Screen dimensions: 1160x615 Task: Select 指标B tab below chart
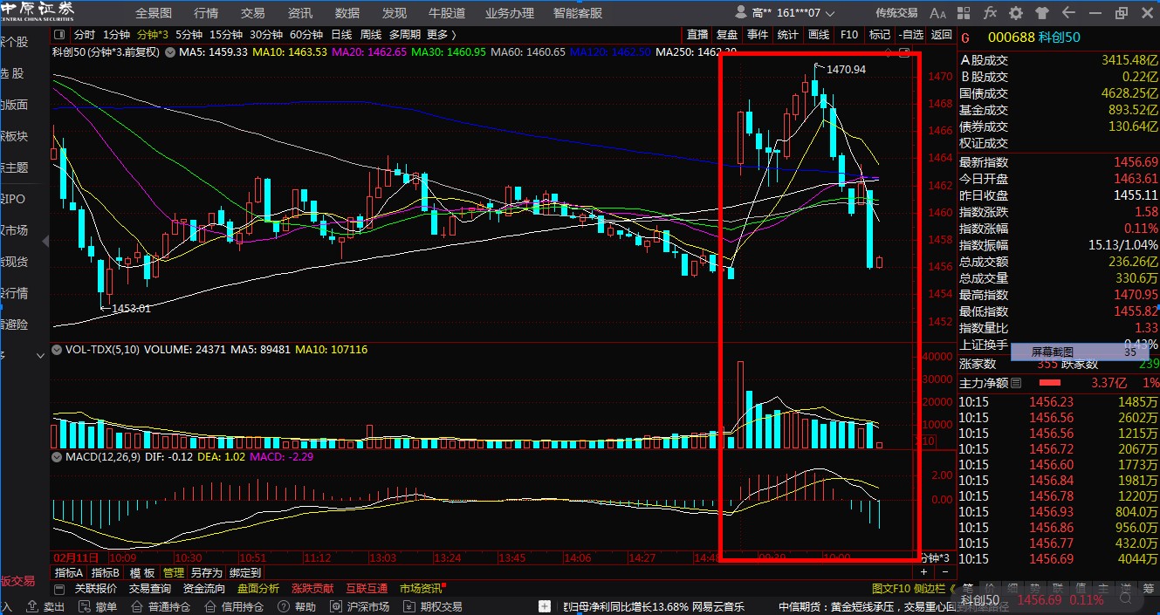[106, 573]
